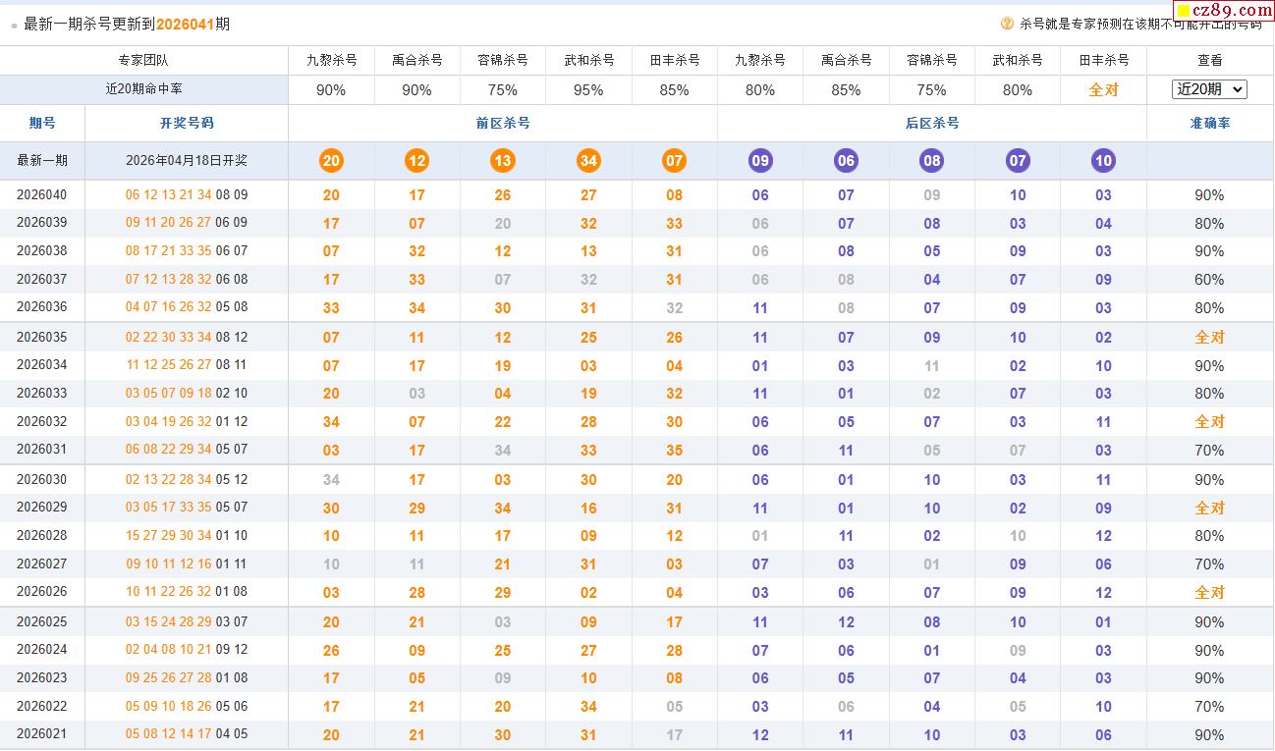
Task: Click the purple 08 back-zone ball
Action: click(x=931, y=161)
